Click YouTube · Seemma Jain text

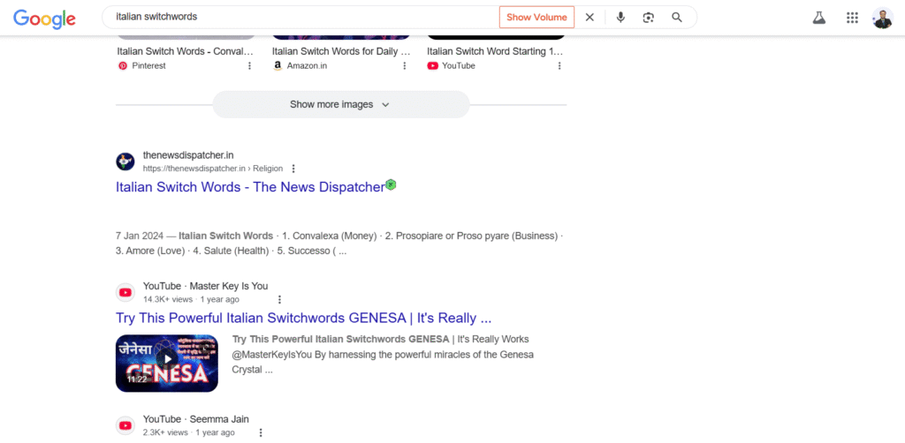pos(196,419)
